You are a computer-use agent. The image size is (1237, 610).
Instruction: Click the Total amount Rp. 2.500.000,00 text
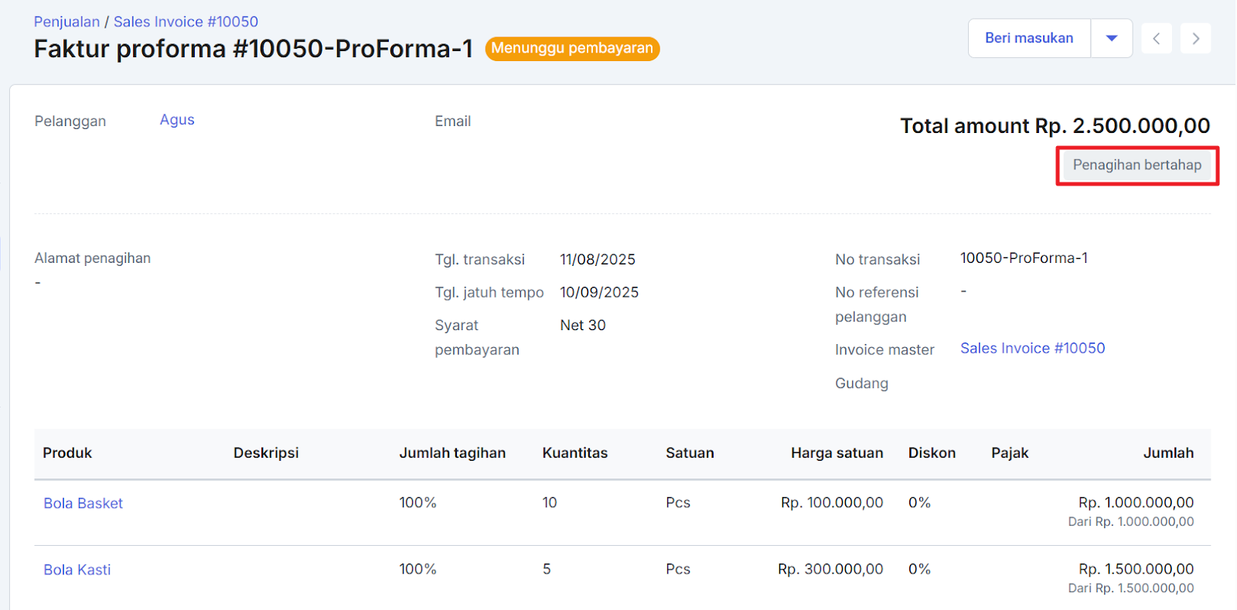click(1055, 126)
